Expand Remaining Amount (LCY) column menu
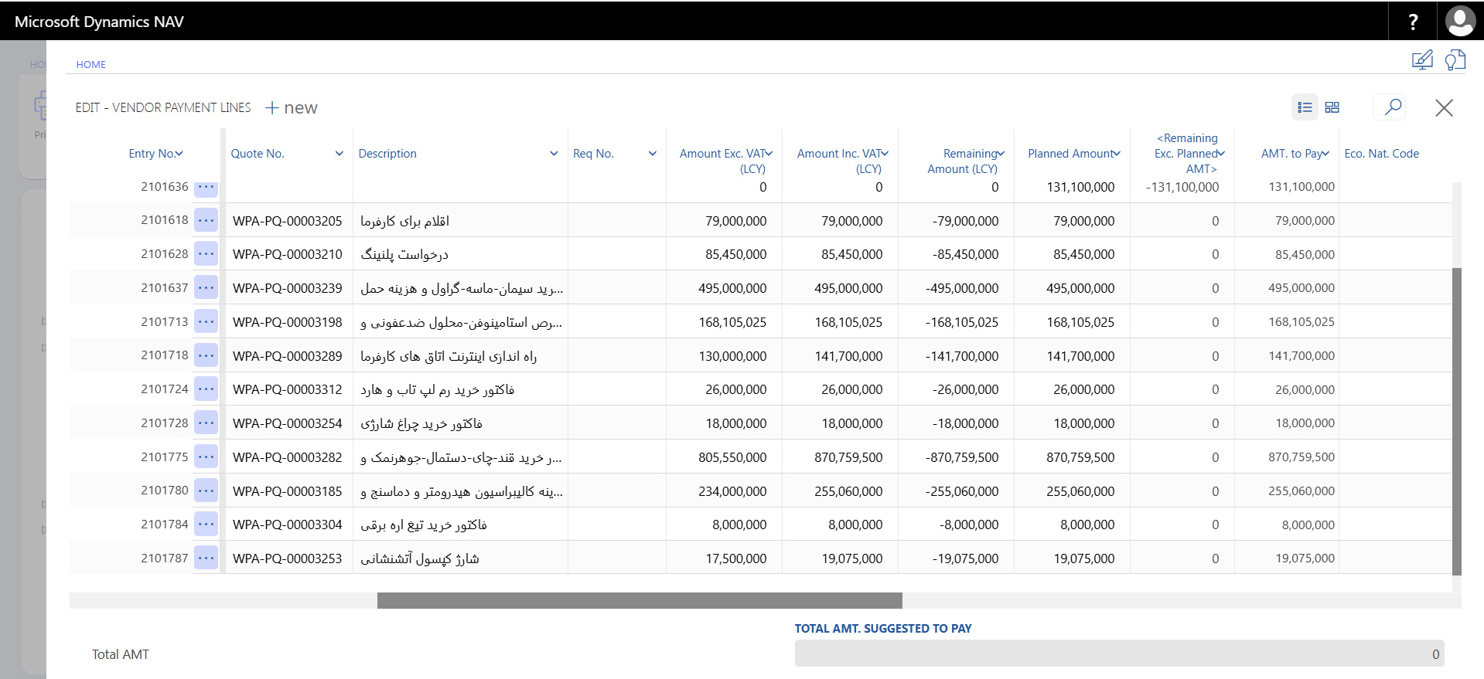The height and width of the screenshot is (679, 1484). (x=1001, y=154)
